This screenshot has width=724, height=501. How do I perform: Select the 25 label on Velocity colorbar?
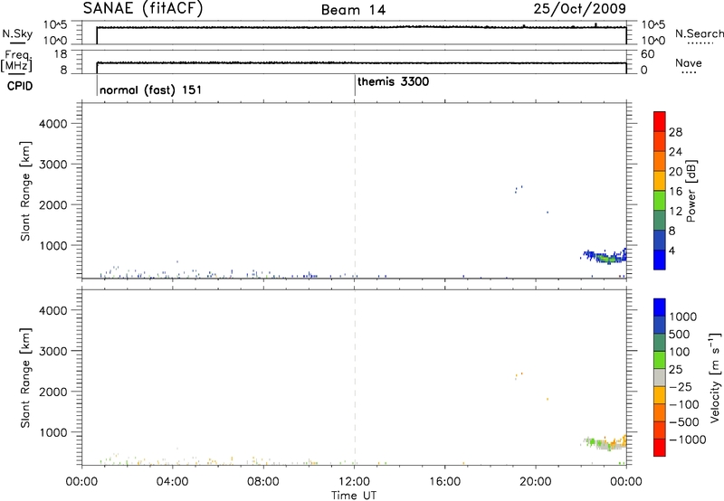click(675, 370)
